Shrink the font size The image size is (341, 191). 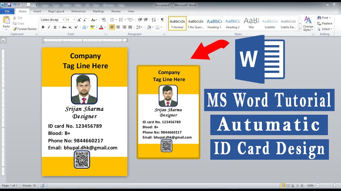click(x=85, y=20)
